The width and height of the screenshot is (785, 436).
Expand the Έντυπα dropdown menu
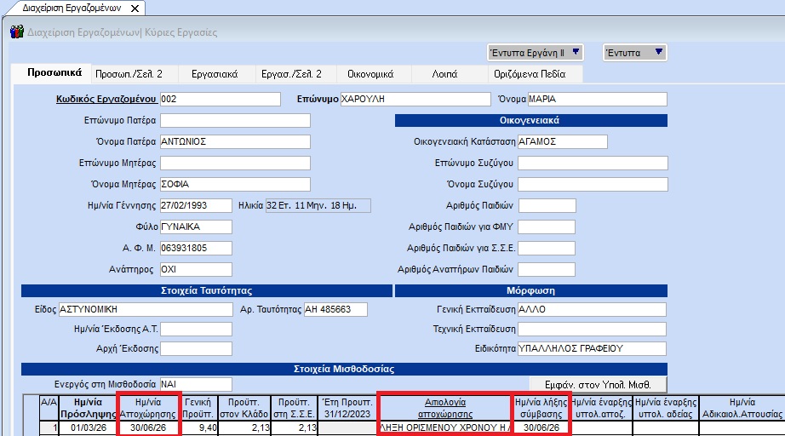coord(660,53)
